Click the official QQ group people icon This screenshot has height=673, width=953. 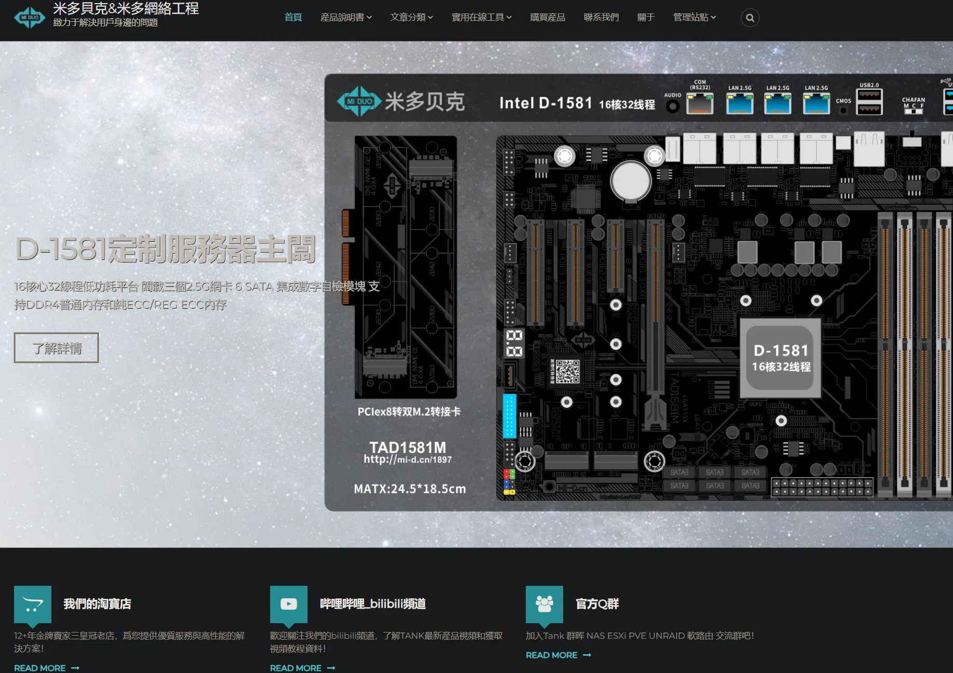coord(544,604)
